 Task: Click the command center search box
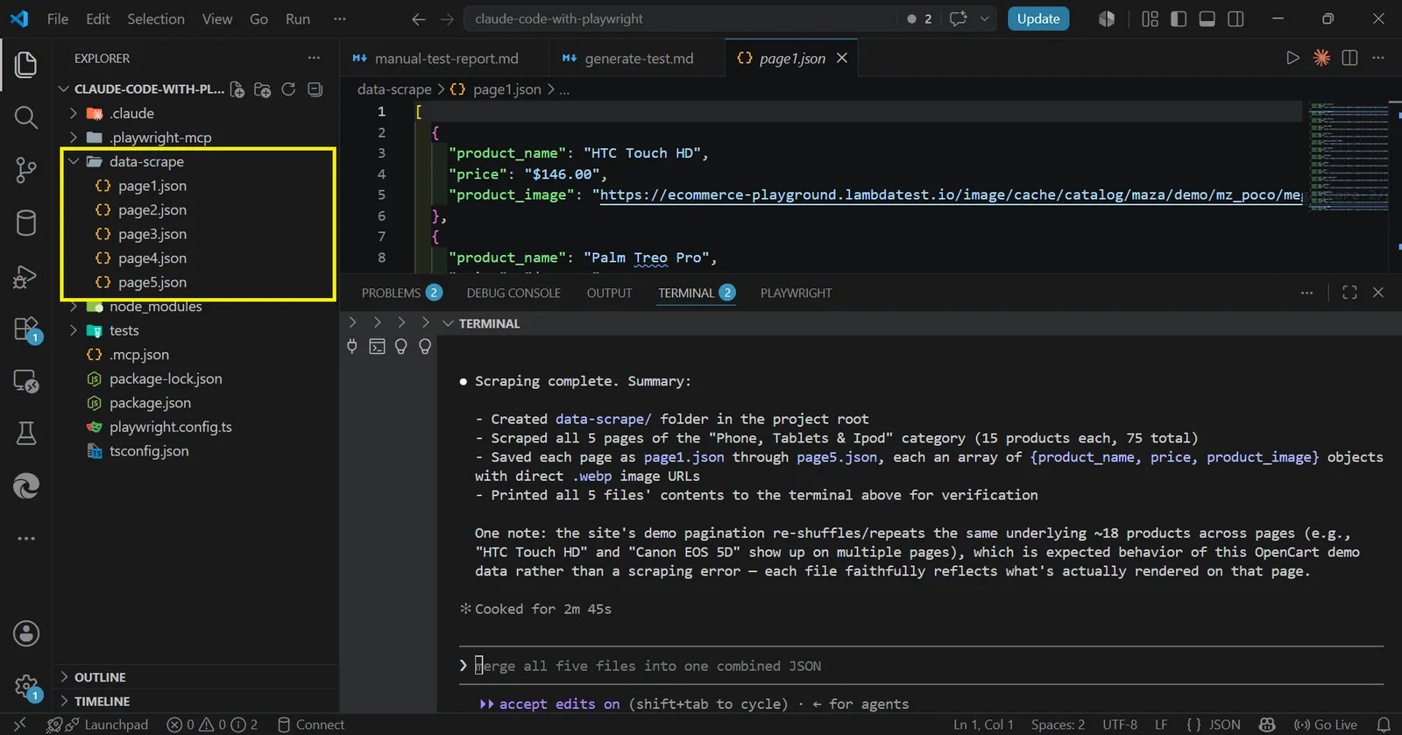coord(682,18)
